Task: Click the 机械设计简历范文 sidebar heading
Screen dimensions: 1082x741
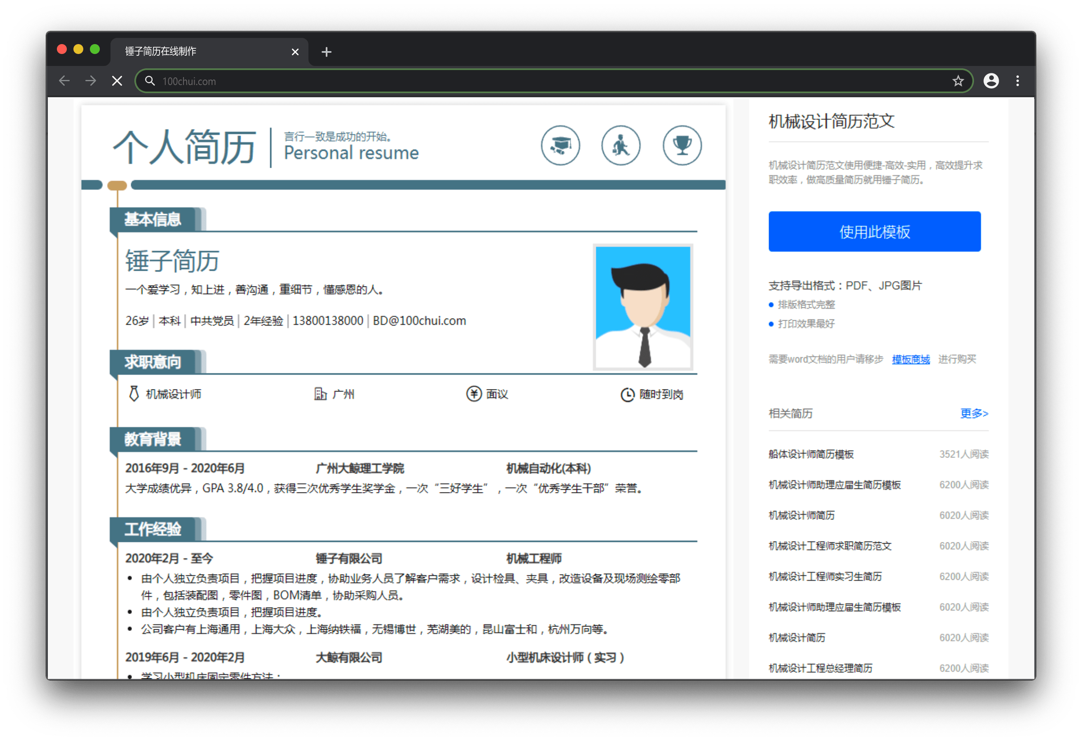Action: [831, 121]
